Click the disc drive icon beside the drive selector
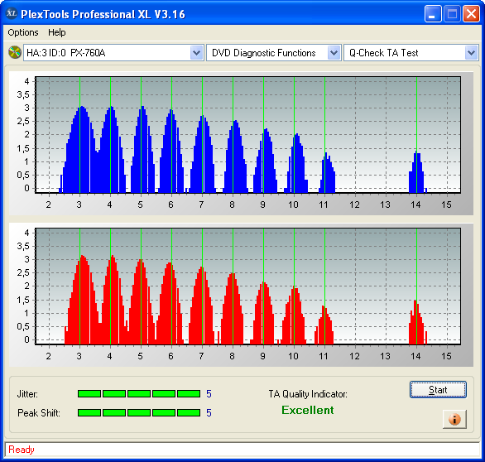 click(x=15, y=52)
